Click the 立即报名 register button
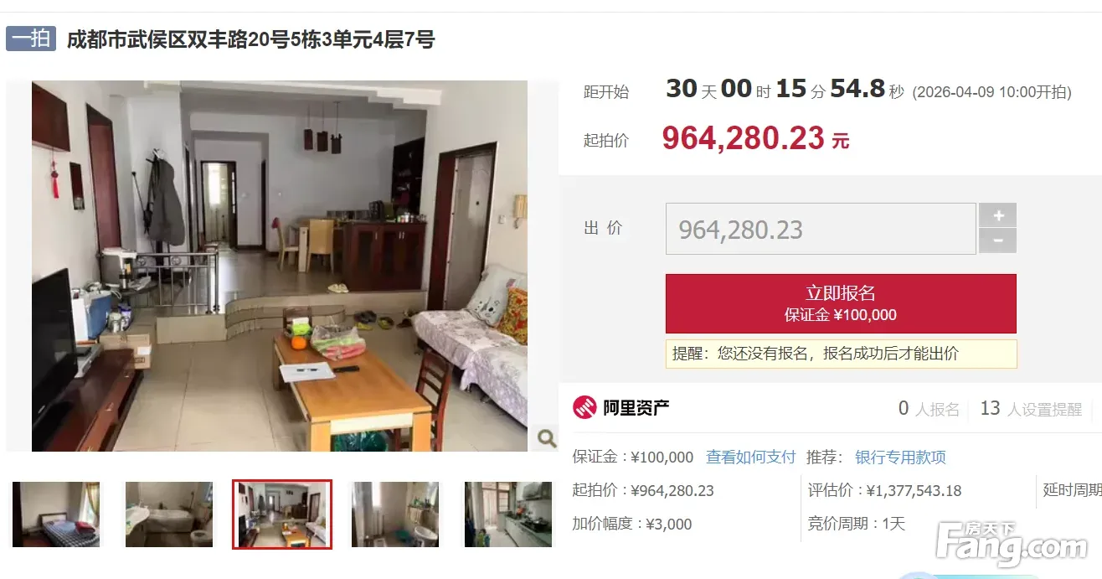Image resolution: width=1102 pixels, height=579 pixels. [x=841, y=303]
